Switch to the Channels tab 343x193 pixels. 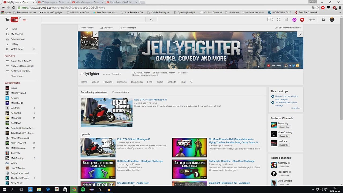coord(122,82)
